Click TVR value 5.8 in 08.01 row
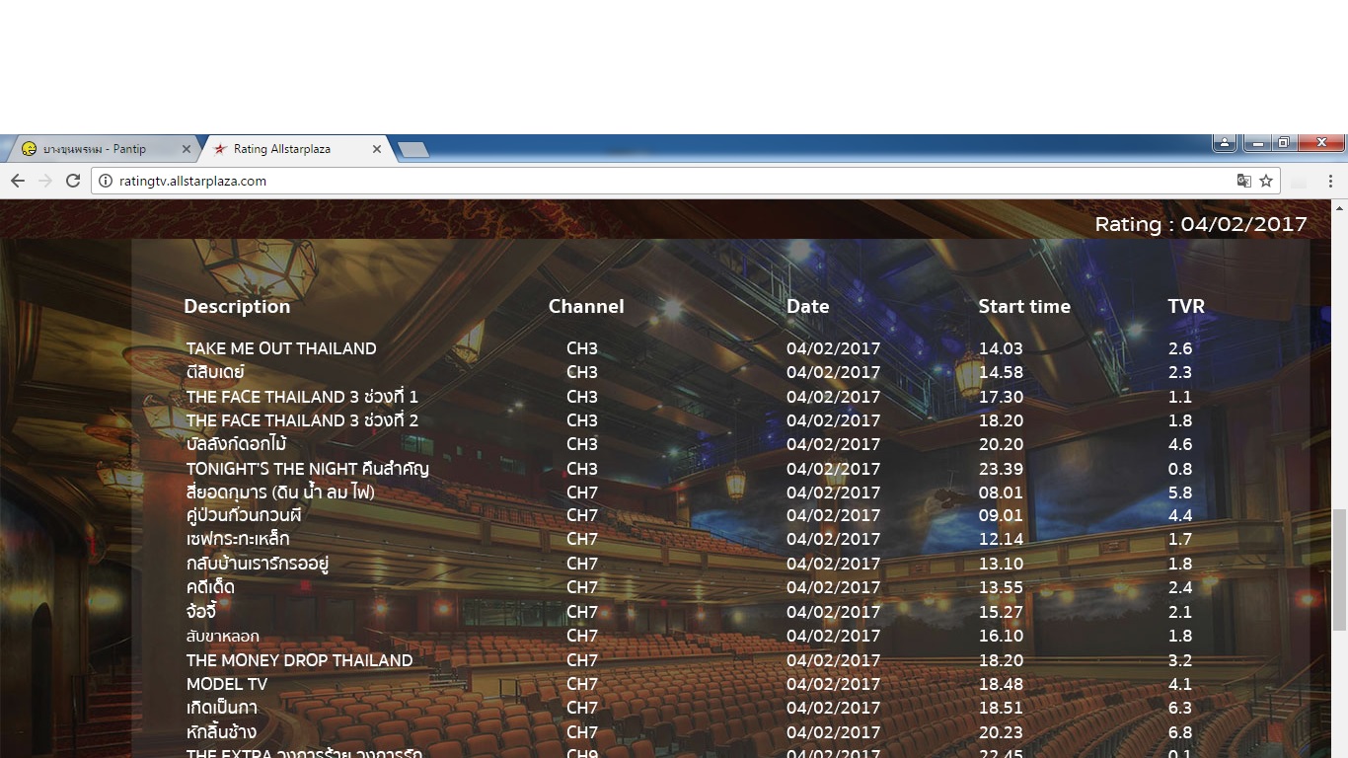Image resolution: width=1348 pixels, height=758 pixels. pyautogui.click(x=1180, y=493)
